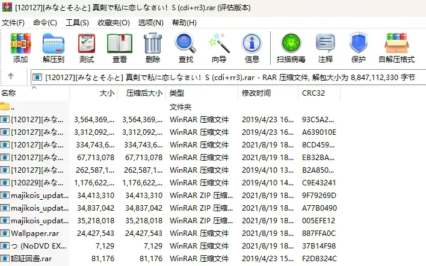426x266 pixels.
Task: Click date 2019/4/23 15... cell
Action: coord(268,258)
